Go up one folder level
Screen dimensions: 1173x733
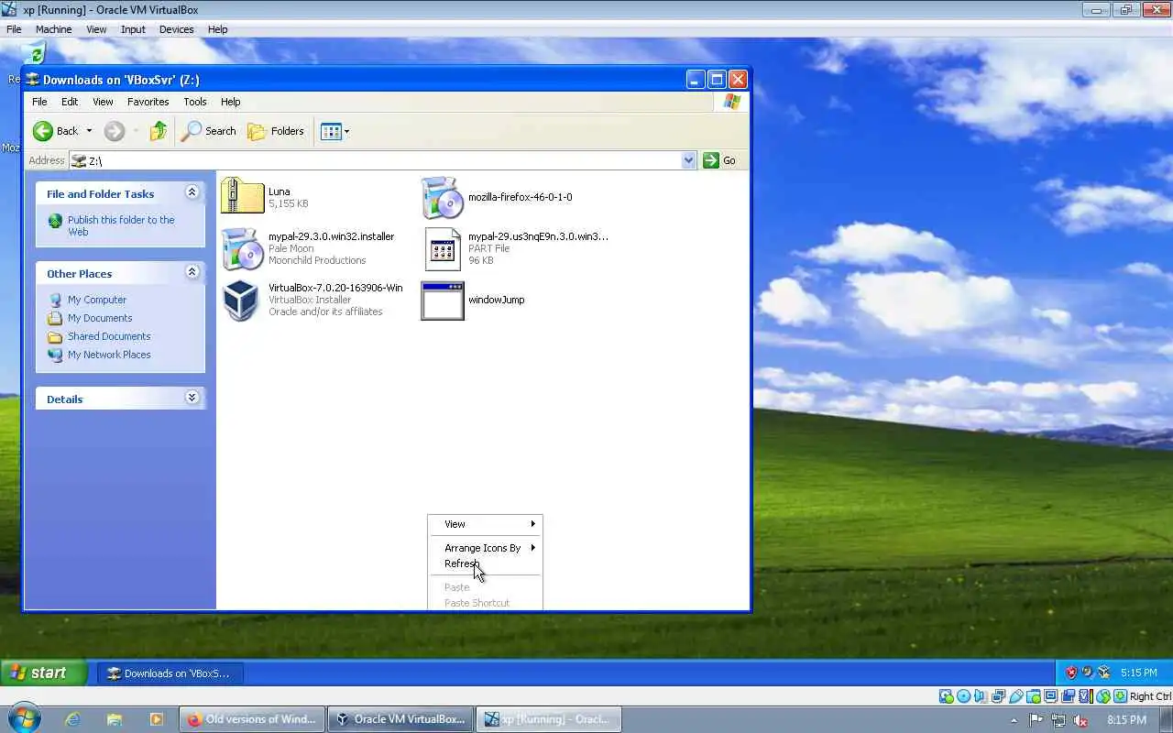pyautogui.click(x=159, y=131)
